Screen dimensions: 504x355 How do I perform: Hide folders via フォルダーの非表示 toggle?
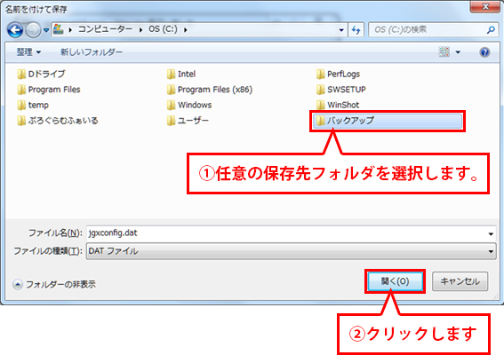[54, 284]
